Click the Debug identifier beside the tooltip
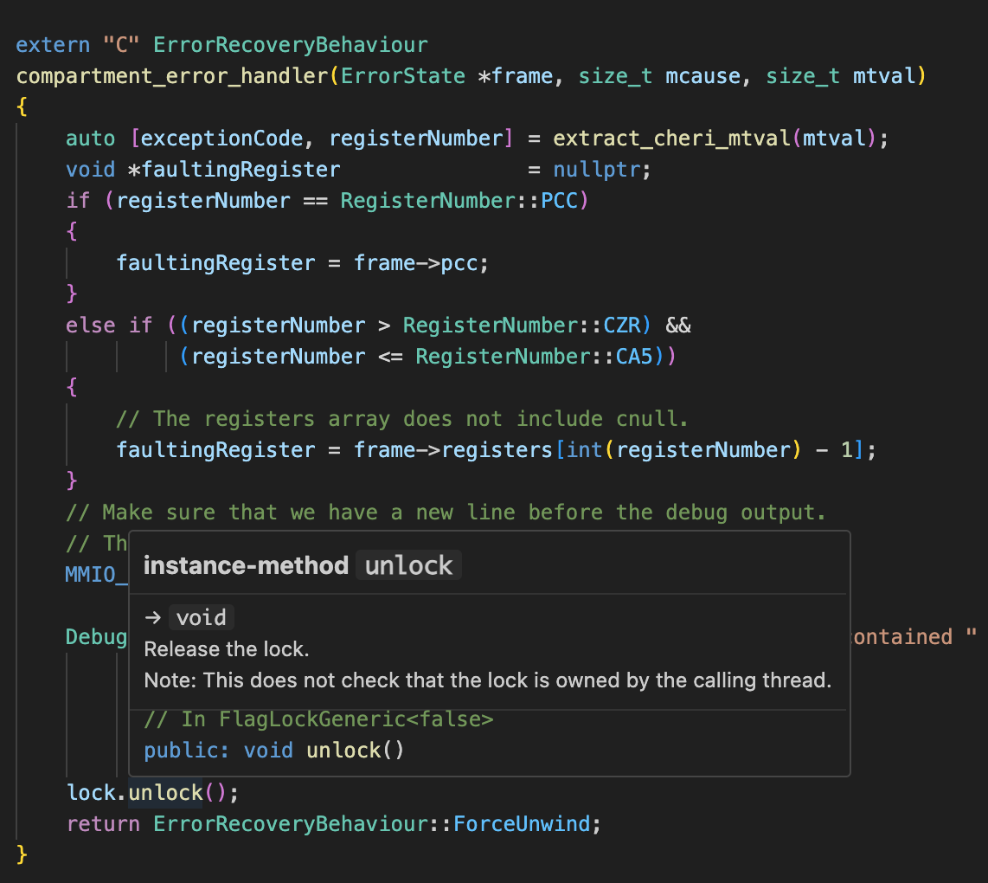The height and width of the screenshot is (883, 988). [x=96, y=637]
